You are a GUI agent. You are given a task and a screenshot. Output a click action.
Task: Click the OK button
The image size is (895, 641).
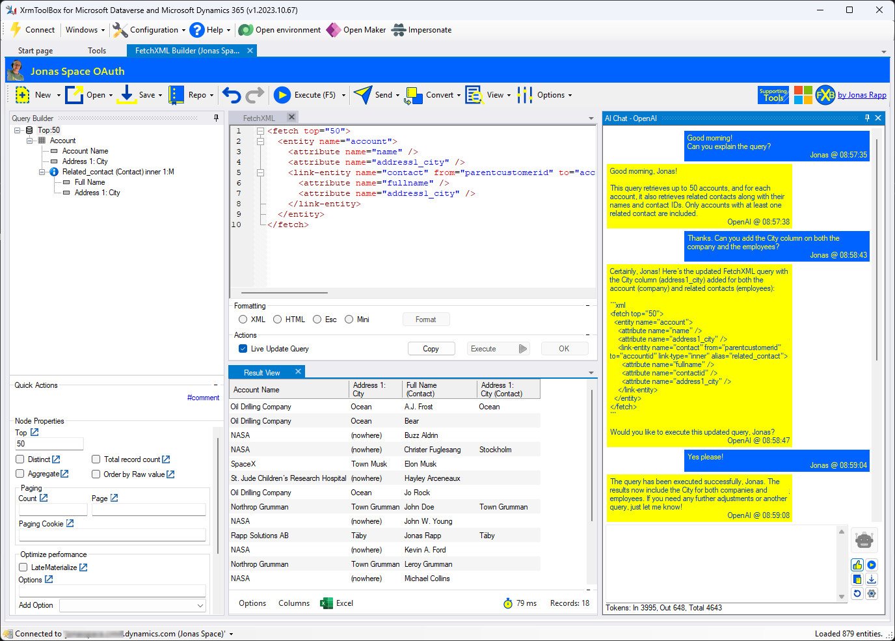click(564, 349)
